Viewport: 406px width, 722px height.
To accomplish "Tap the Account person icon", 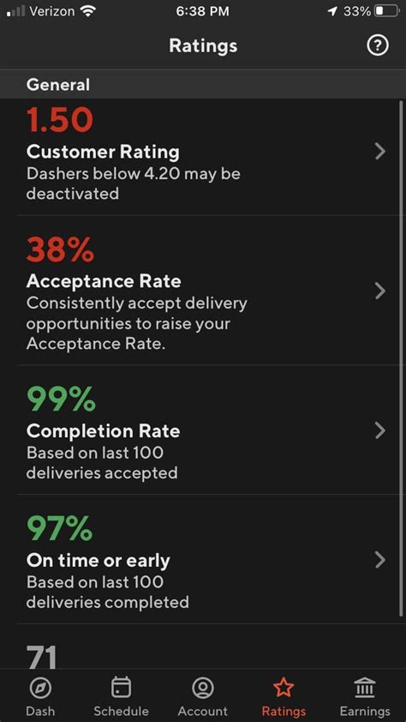I will tap(203, 689).
